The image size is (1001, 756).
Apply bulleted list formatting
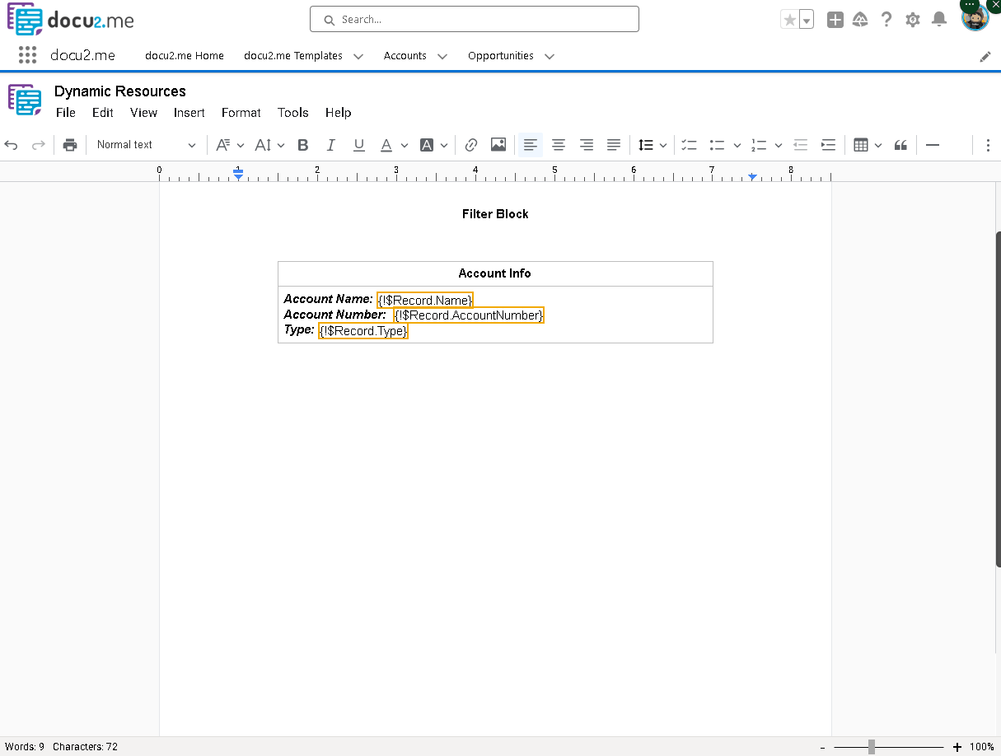[x=718, y=145]
